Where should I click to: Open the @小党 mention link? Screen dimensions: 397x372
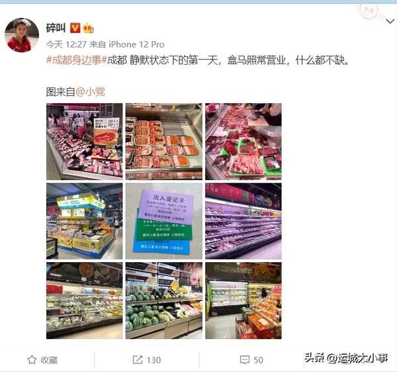[90, 91]
